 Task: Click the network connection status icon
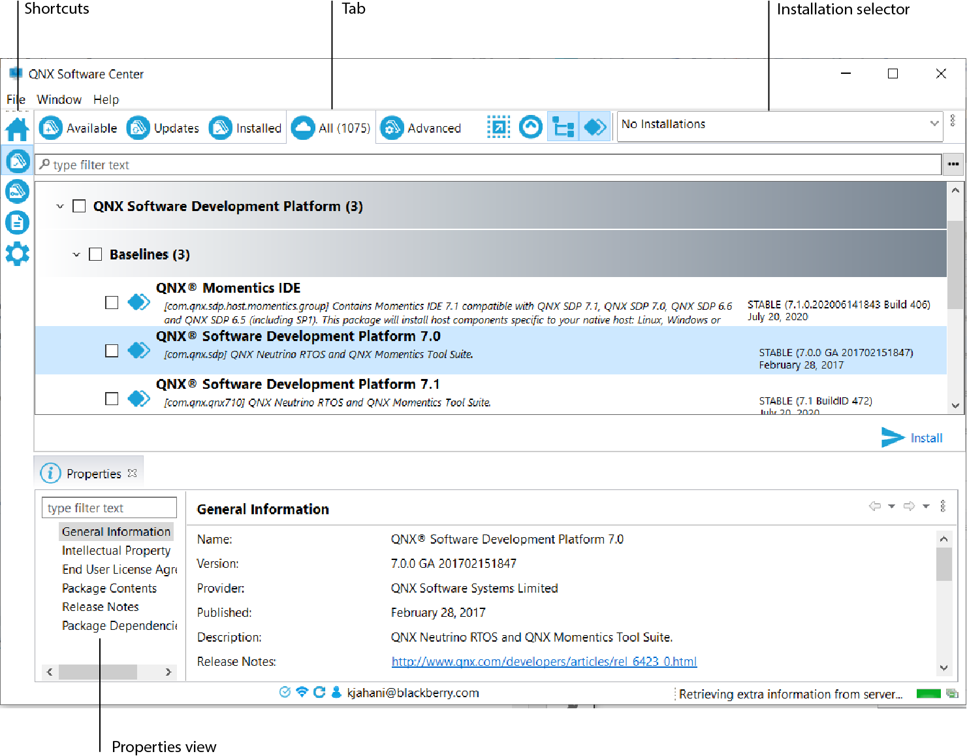(302, 692)
